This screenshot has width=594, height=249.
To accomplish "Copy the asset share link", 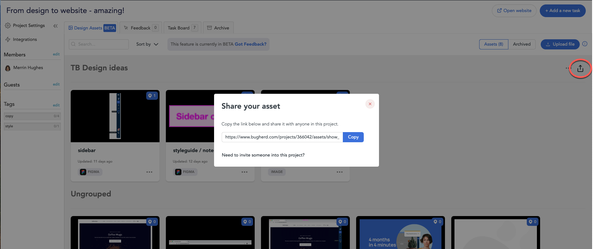I will [x=353, y=137].
